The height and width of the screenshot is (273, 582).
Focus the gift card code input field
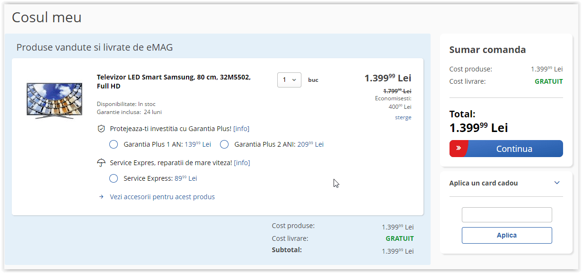[507, 215]
